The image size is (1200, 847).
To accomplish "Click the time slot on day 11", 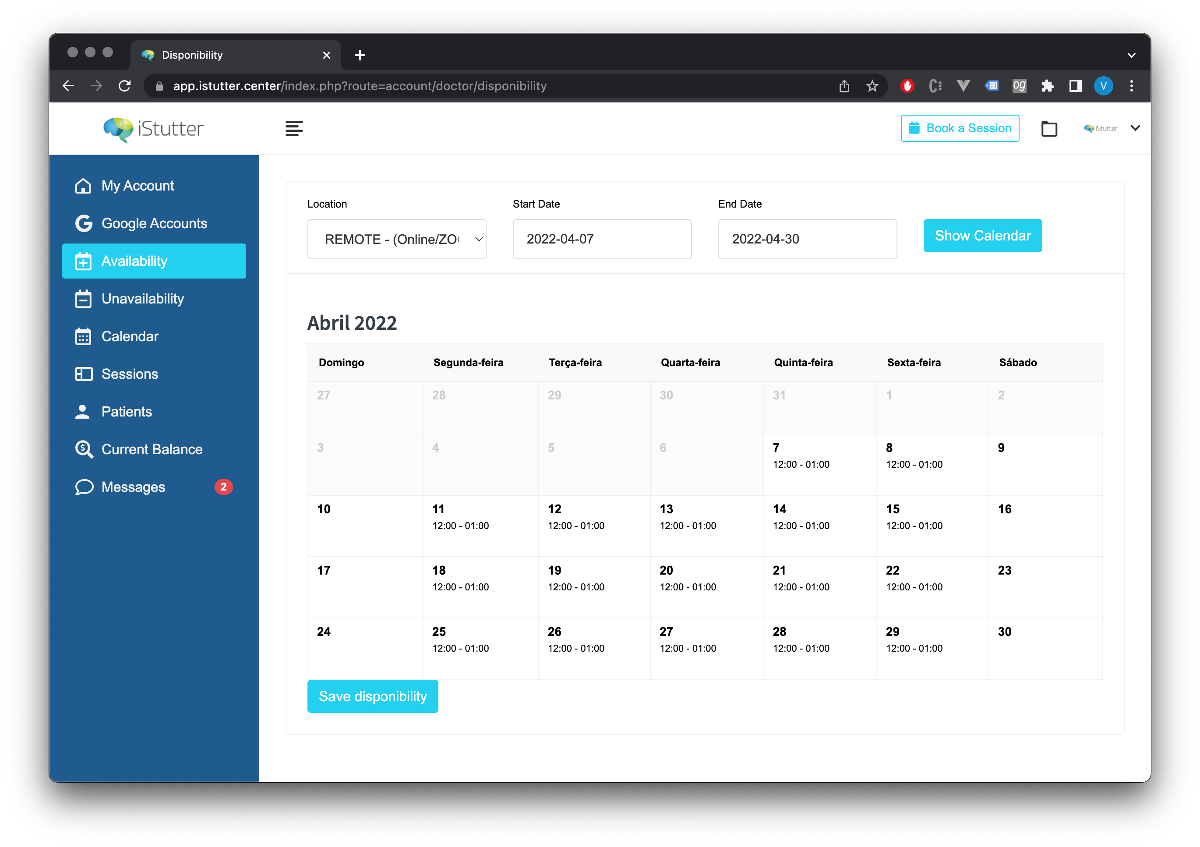I will [460, 526].
